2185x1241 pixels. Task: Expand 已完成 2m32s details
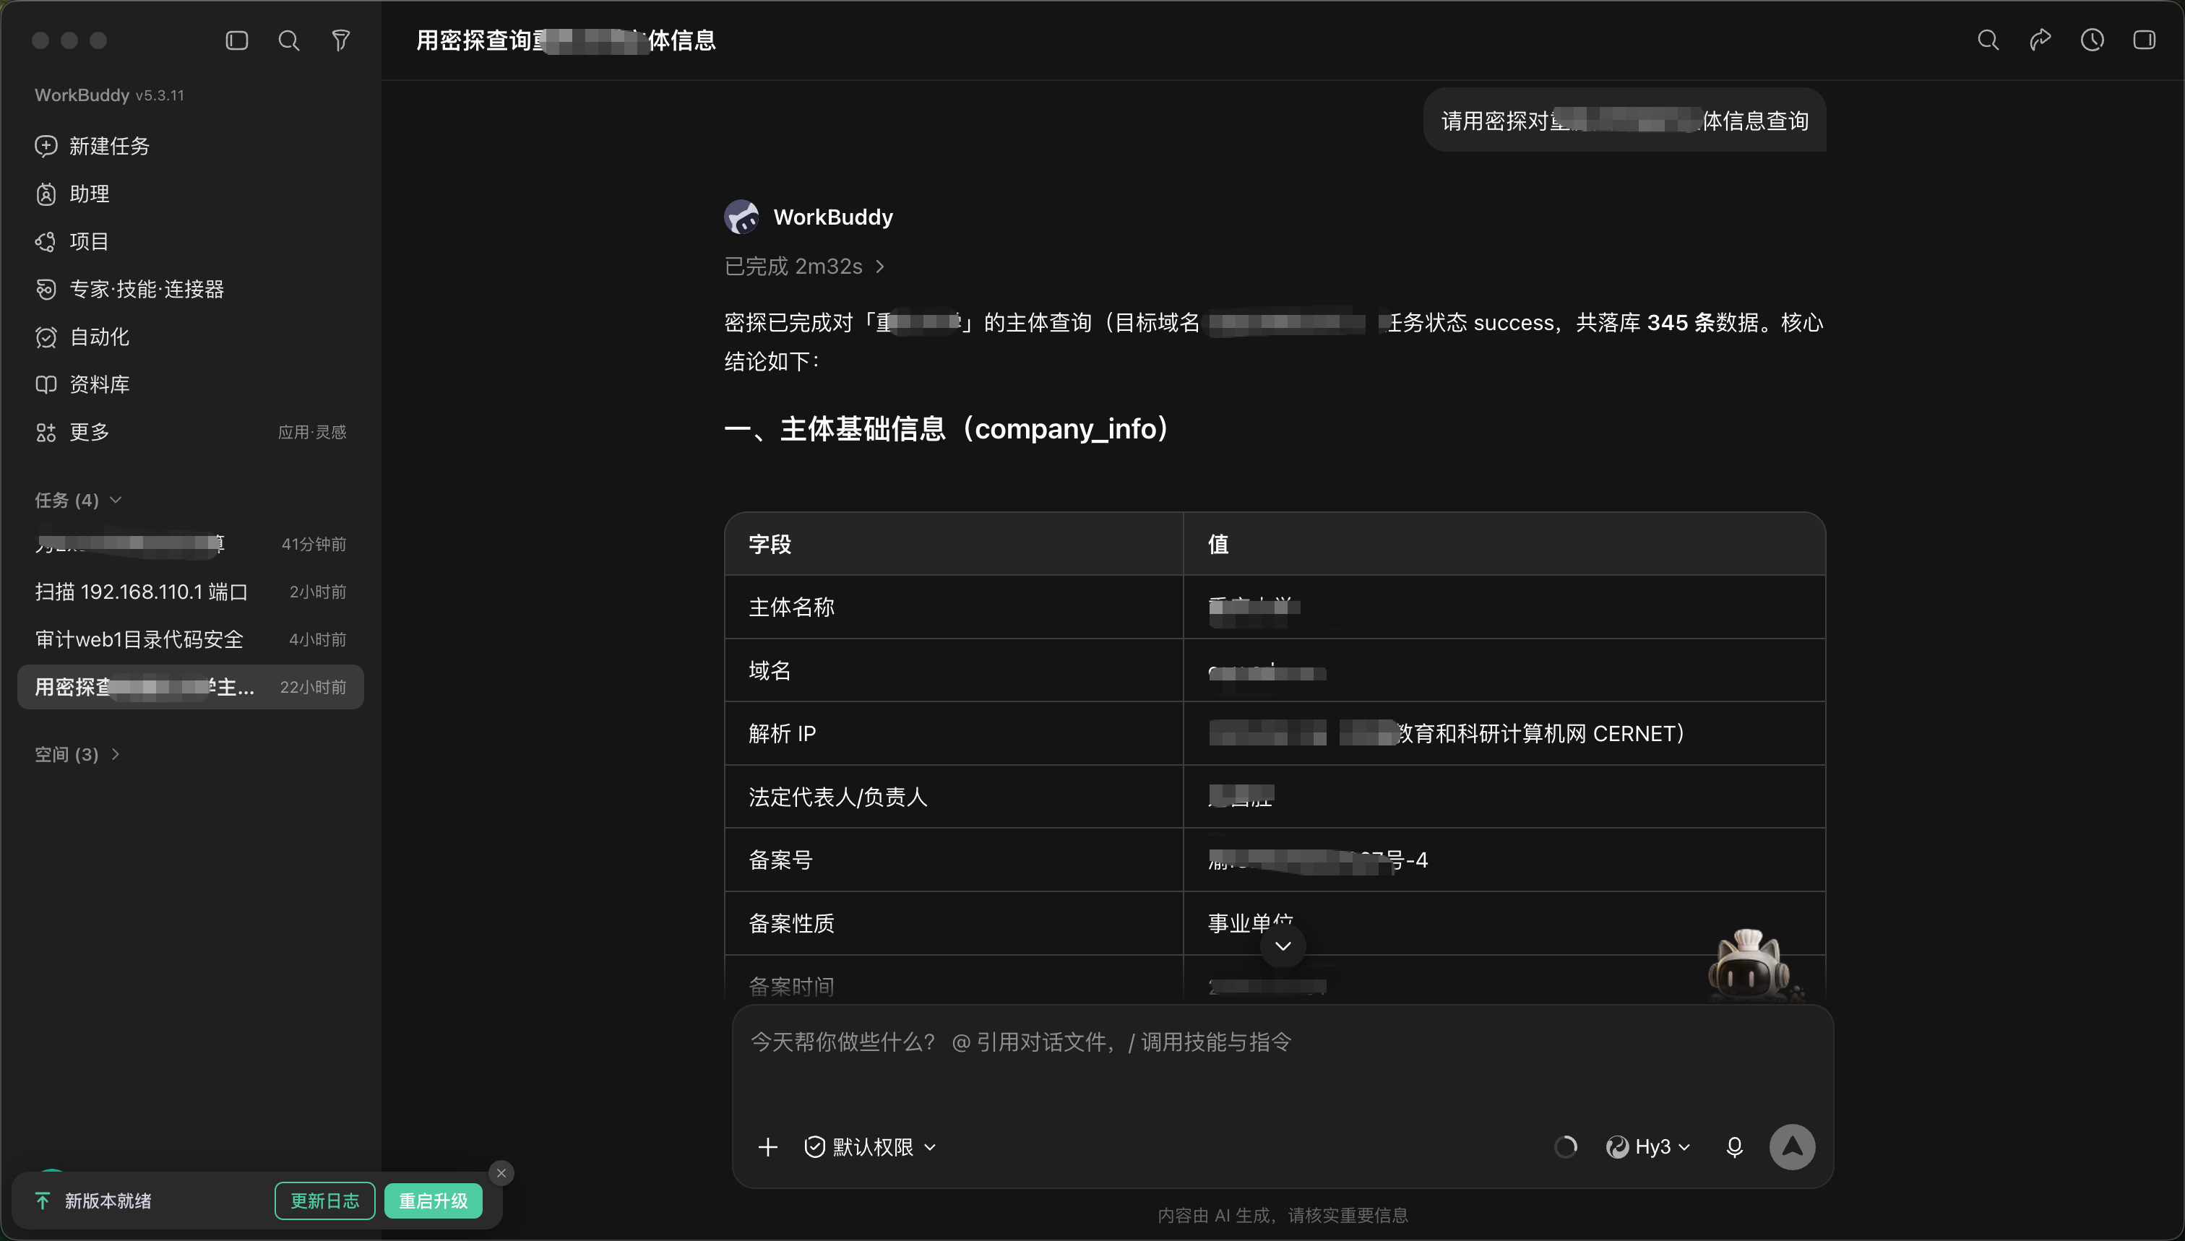point(804,267)
